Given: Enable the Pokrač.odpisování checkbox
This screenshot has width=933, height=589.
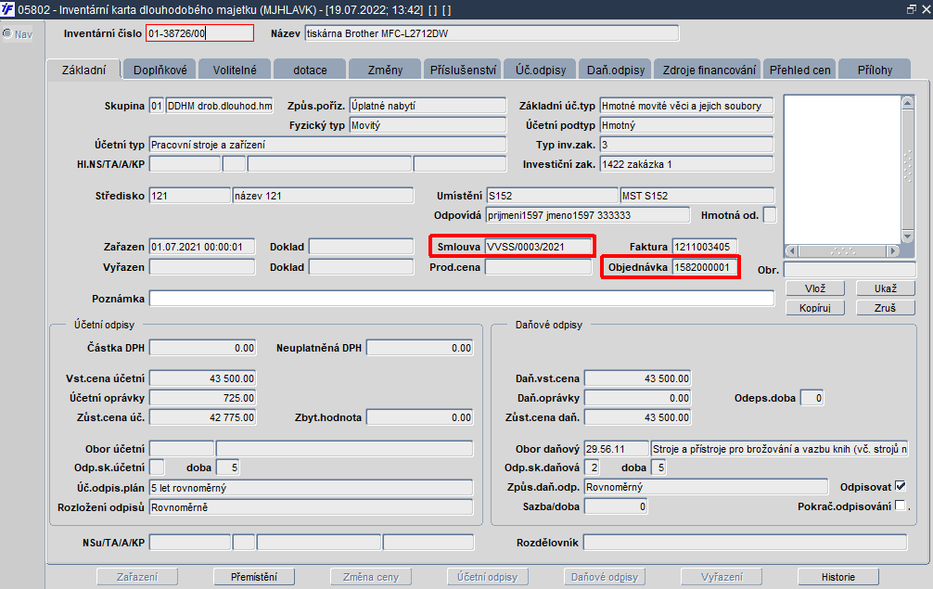Looking at the screenshot, I should pos(901,506).
